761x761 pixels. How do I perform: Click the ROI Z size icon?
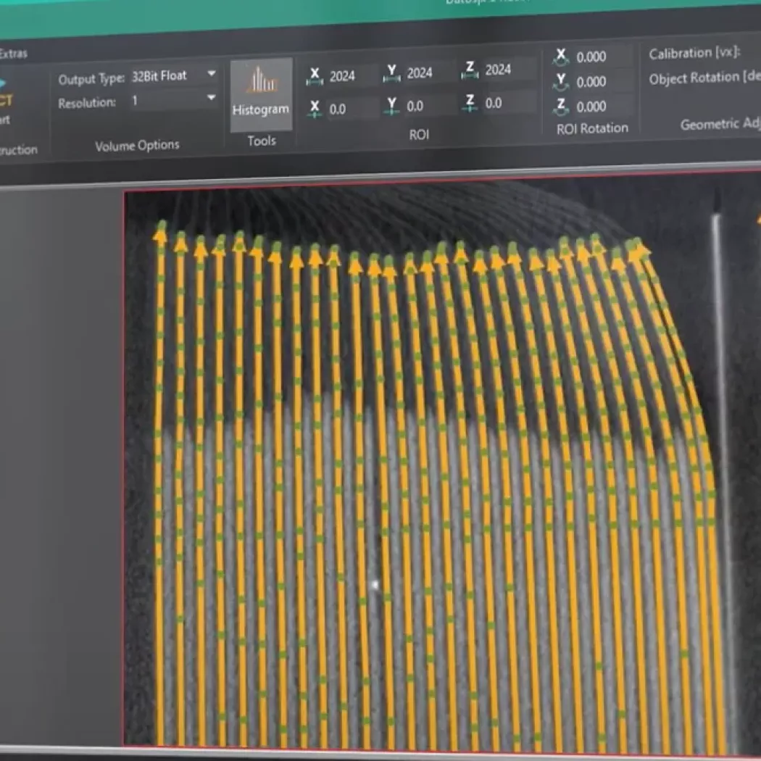[470, 70]
